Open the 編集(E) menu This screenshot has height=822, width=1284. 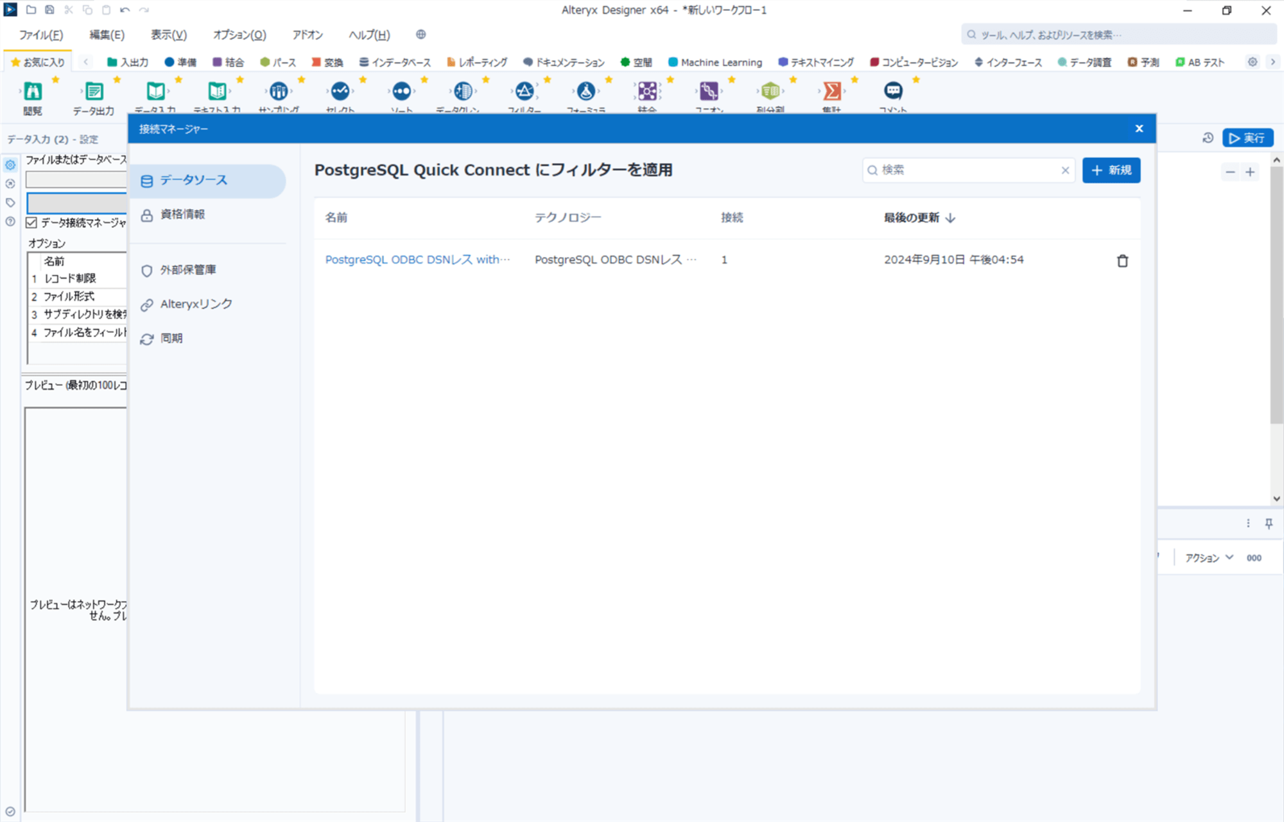[x=107, y=35]
